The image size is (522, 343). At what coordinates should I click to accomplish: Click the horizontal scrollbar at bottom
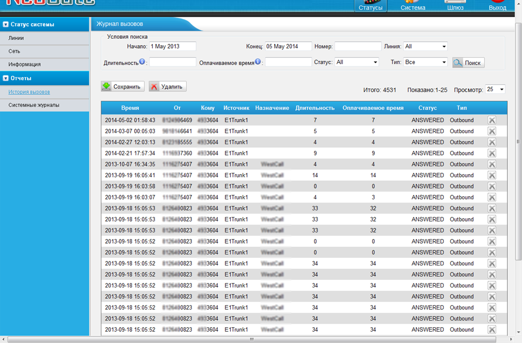tap(252, 339)
